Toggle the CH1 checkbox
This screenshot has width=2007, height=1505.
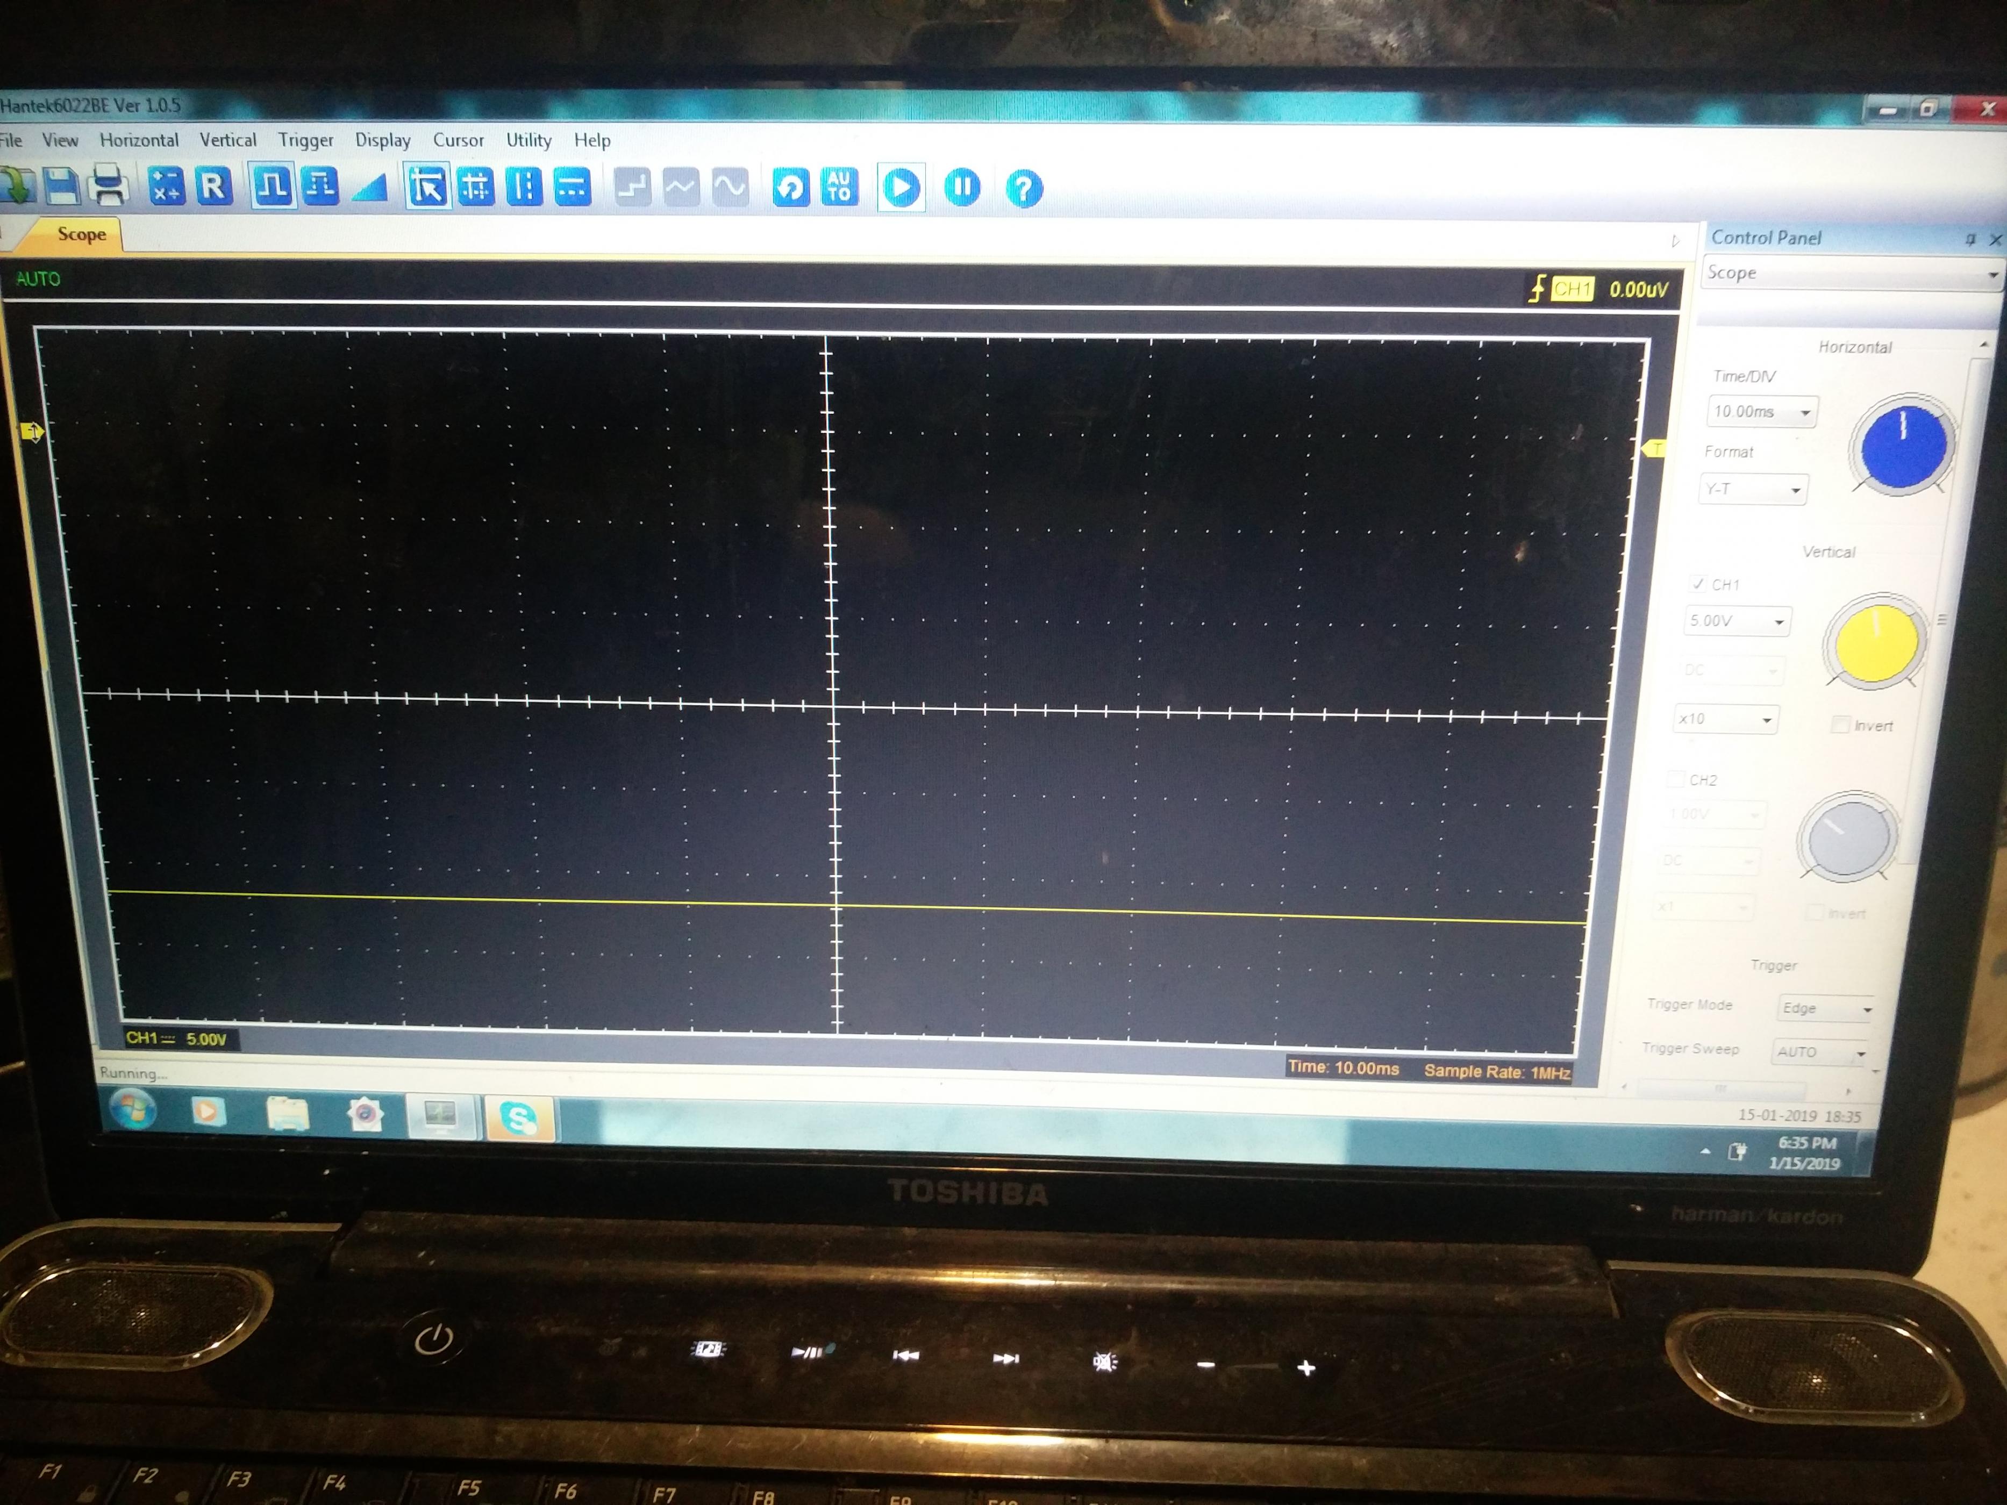click(1698, 584)
